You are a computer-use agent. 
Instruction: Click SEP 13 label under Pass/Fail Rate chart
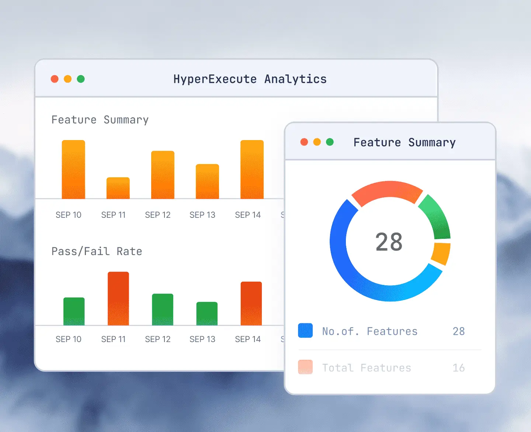coord(202,339)
